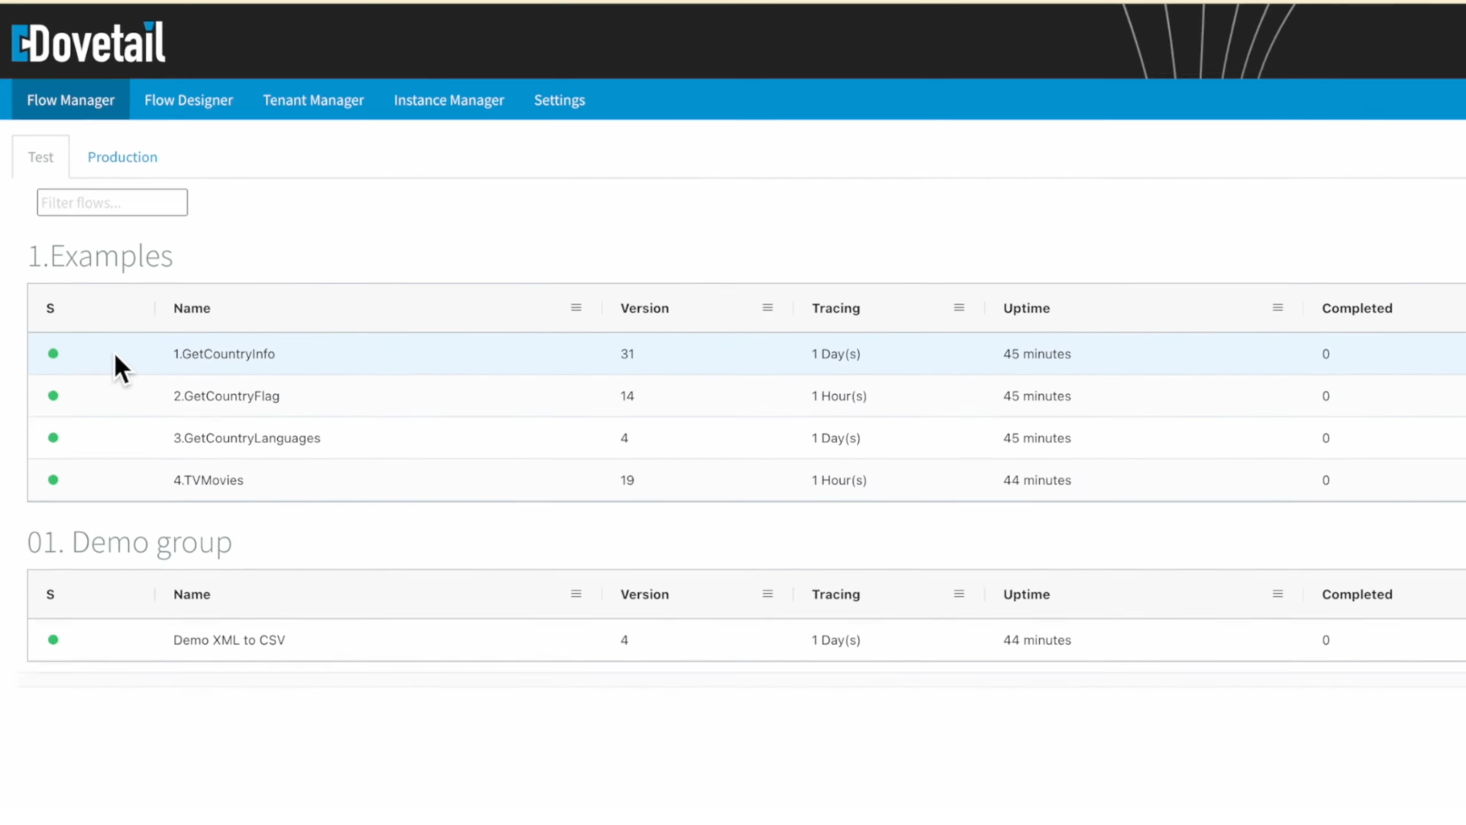This screenshot has height=825, width=1466.
Task: Collapse the 01. Demo group heading
Action: coord(129,542)
